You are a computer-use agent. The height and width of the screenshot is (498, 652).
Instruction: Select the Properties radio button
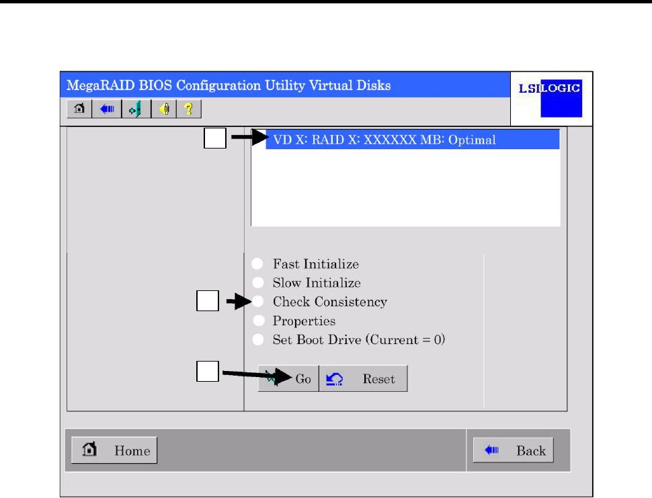[x=259, y=321]
